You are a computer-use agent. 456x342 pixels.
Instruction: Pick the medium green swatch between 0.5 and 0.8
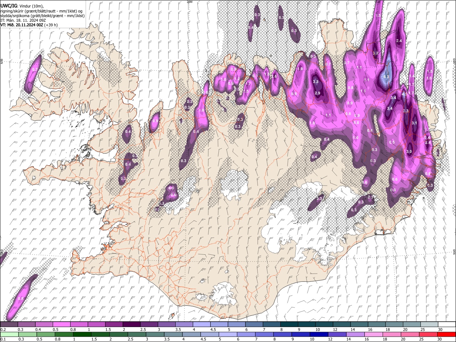[46, 334]
